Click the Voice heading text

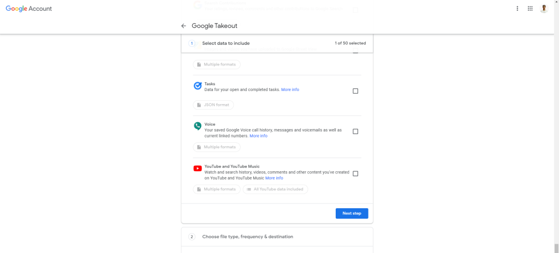coord(210,124)
